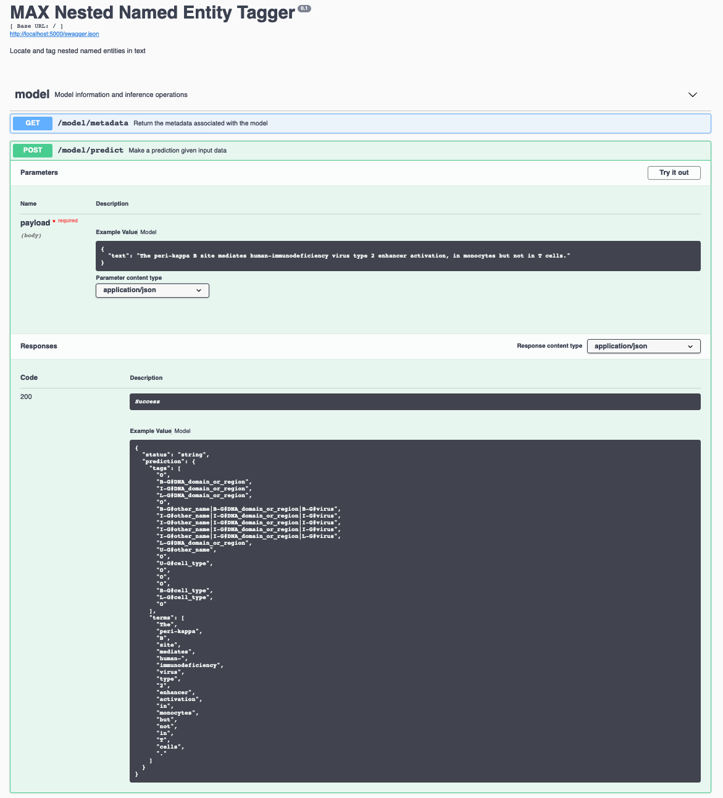Click the GET method badge
Image resolution: width=723 pixels, height=798 pixels.
coord(33,124)
